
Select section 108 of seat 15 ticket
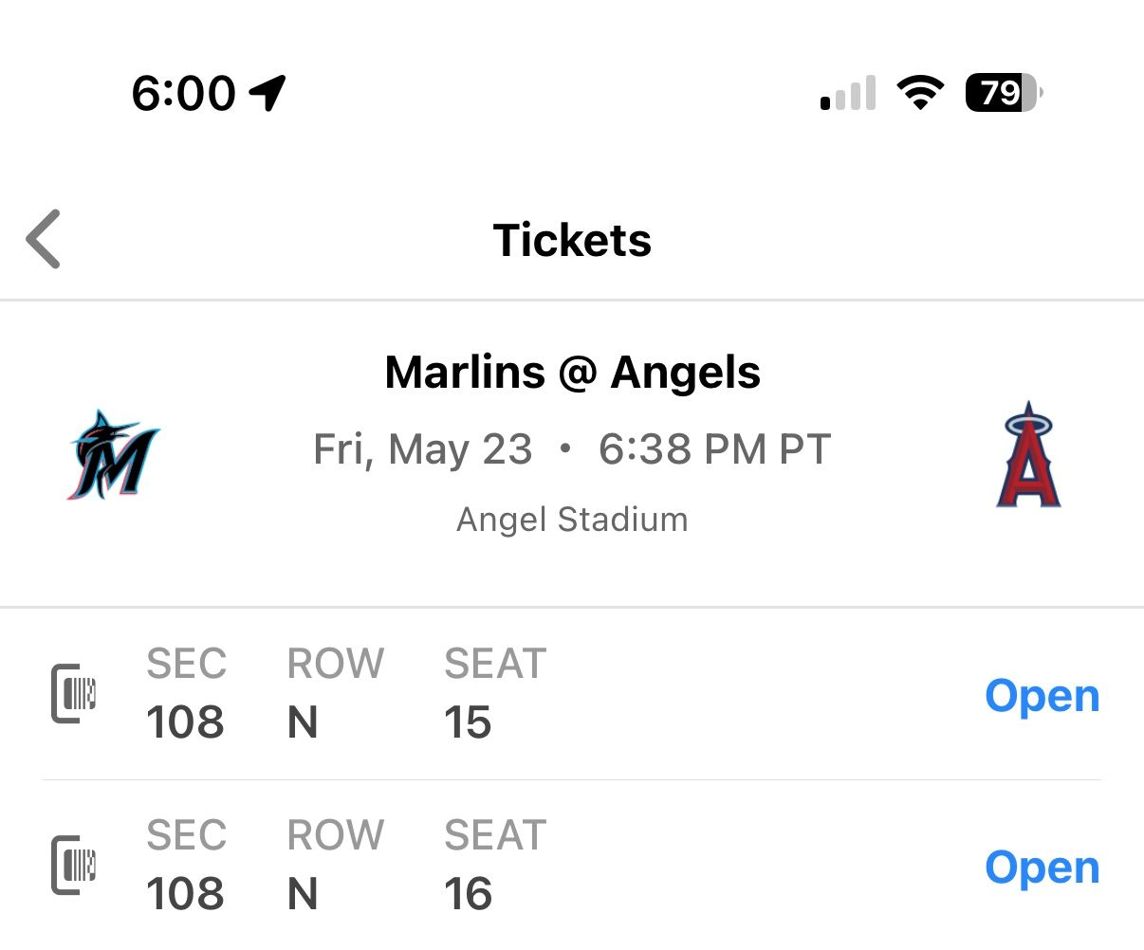point(186,722)
